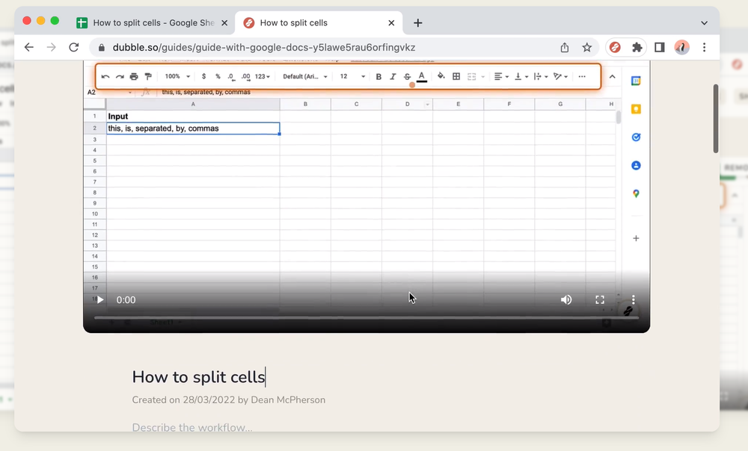Click the A2 name box

pos(108,93)
